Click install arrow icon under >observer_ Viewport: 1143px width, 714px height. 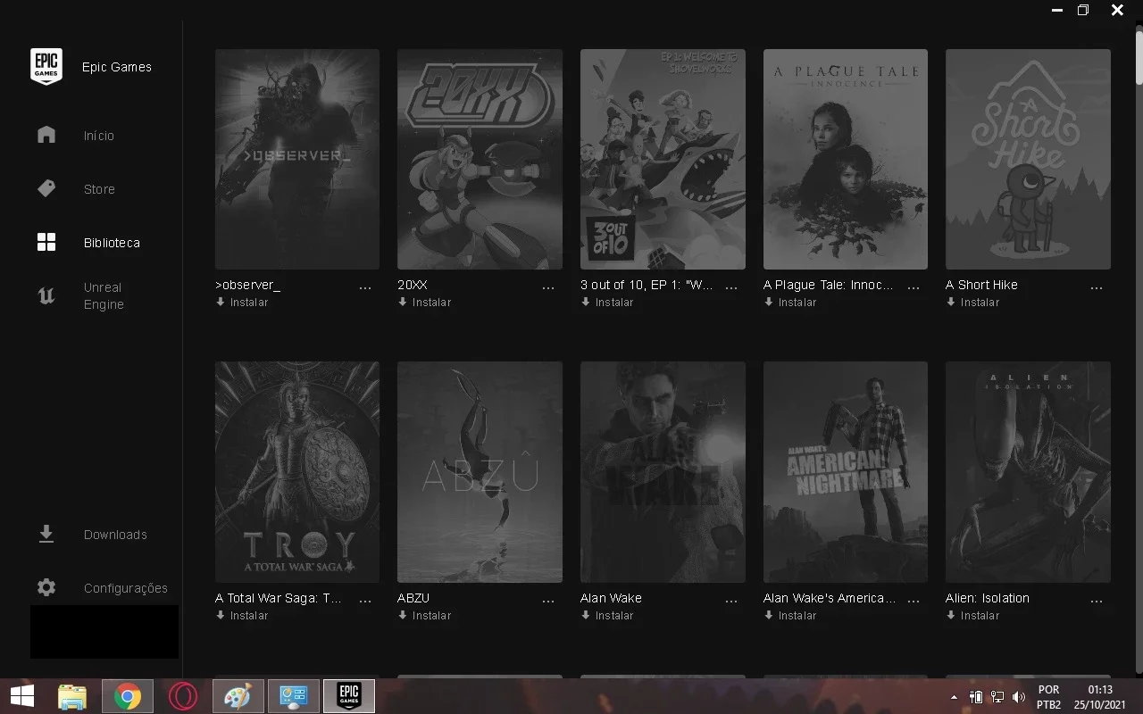221,303
